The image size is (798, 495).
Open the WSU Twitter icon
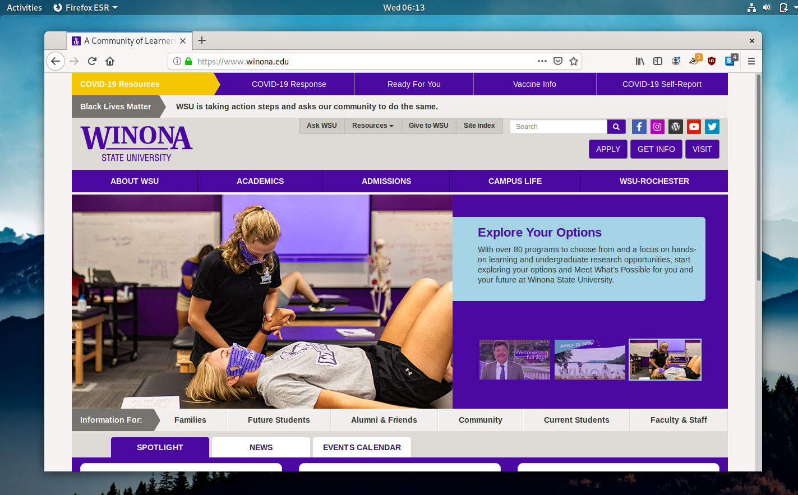point(712,127)
